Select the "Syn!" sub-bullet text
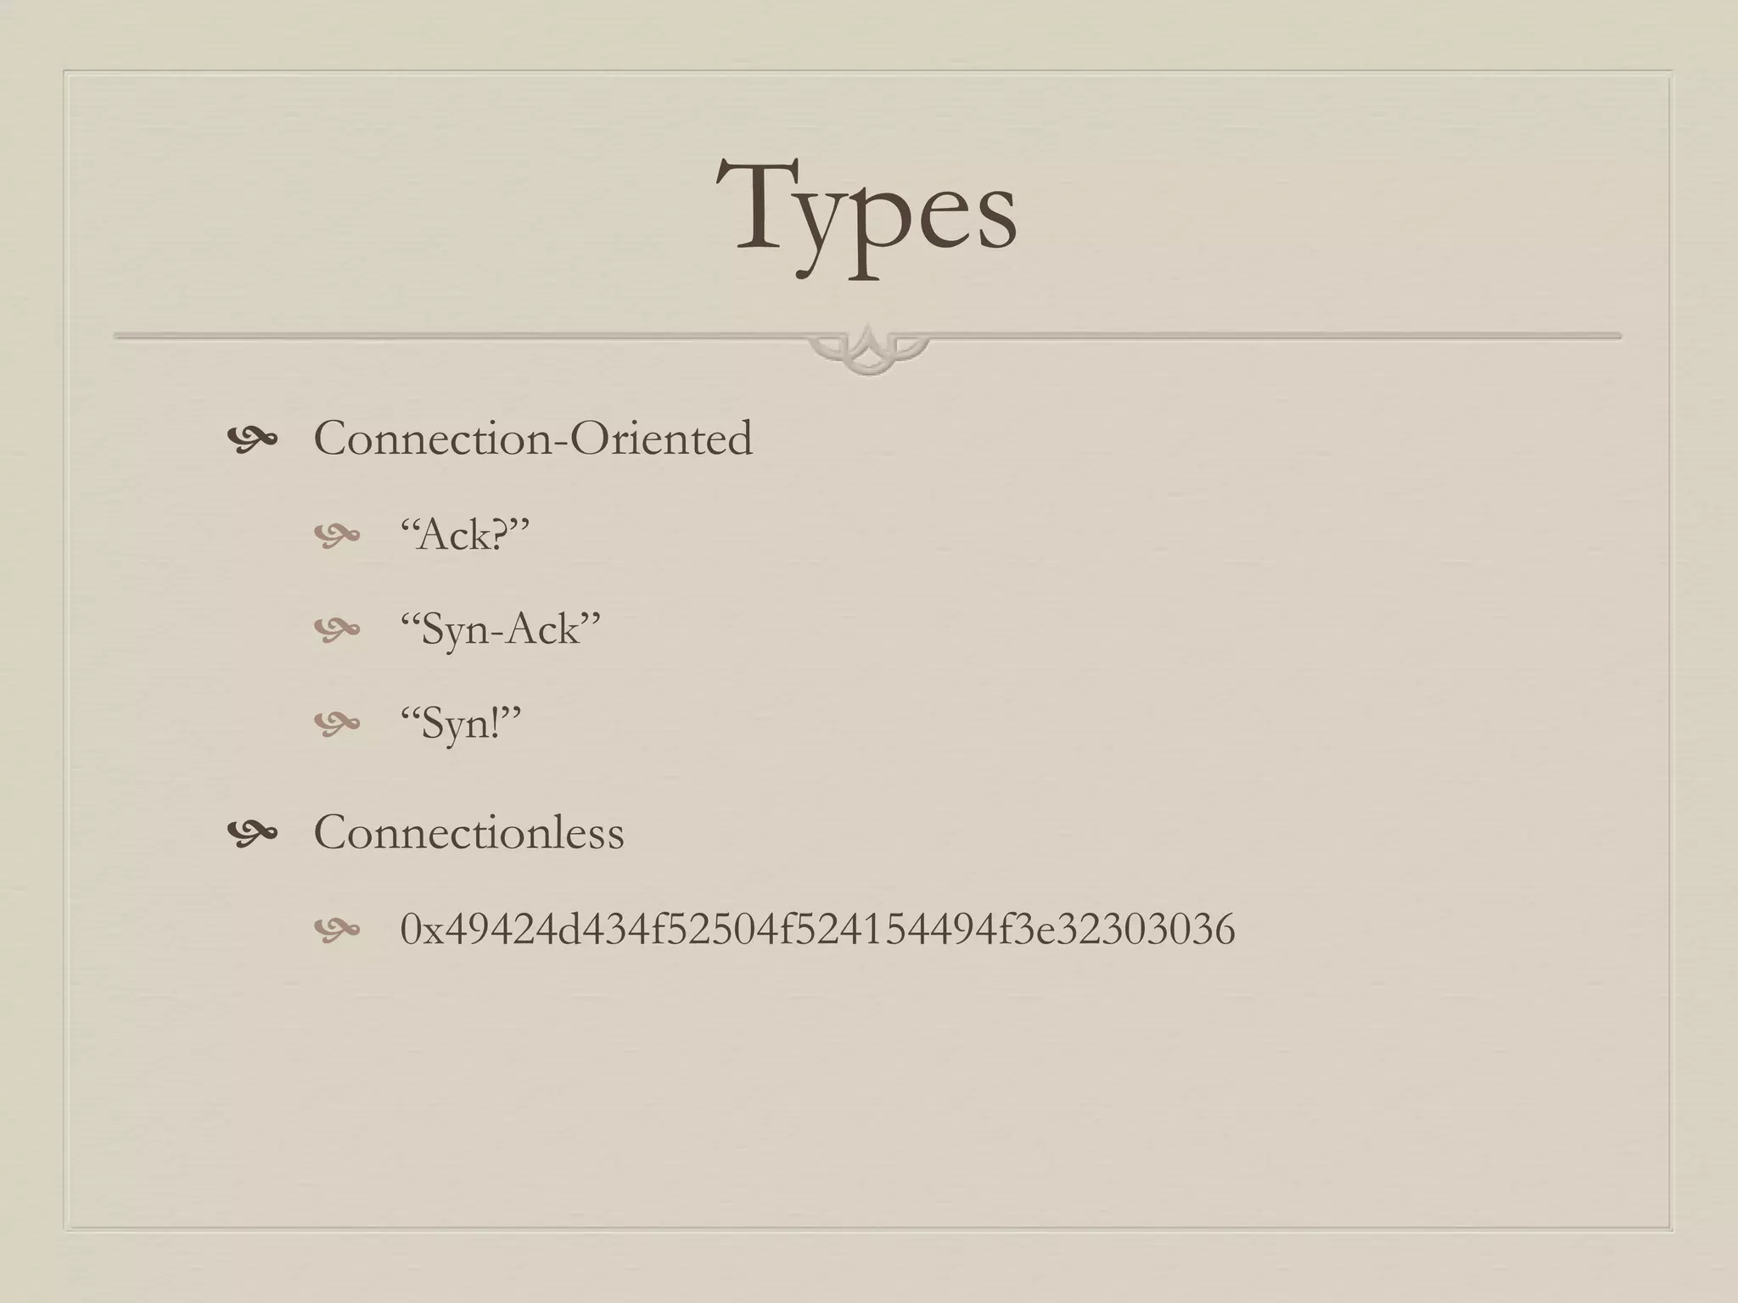The height and width of the screenshot is (1303, 1738). tap(461, 724)
